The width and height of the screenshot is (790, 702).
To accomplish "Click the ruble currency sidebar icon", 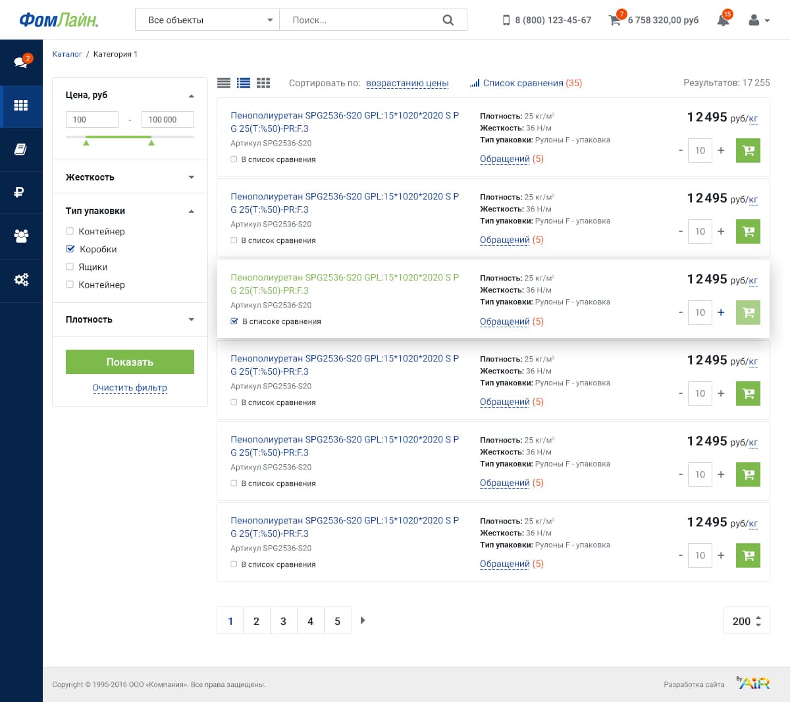I will pyautogui.click(x=20, y=192).
